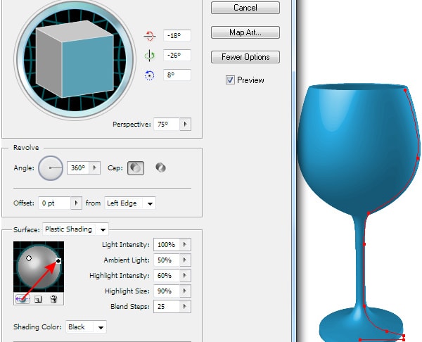
Task: Click the Offset 0 pt field
Action: 55,203
